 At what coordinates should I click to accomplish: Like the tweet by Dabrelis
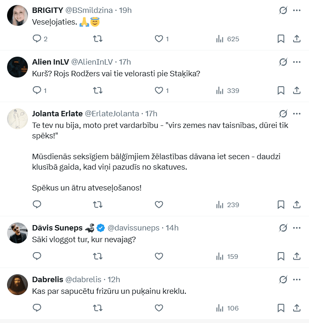click(159, 308)
